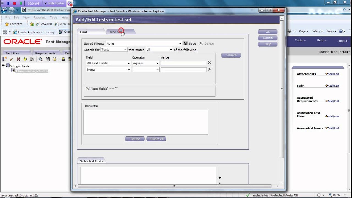The image size is (352, 198).
Task: Click the copy icon in toolbar
Action: point(25,59)
